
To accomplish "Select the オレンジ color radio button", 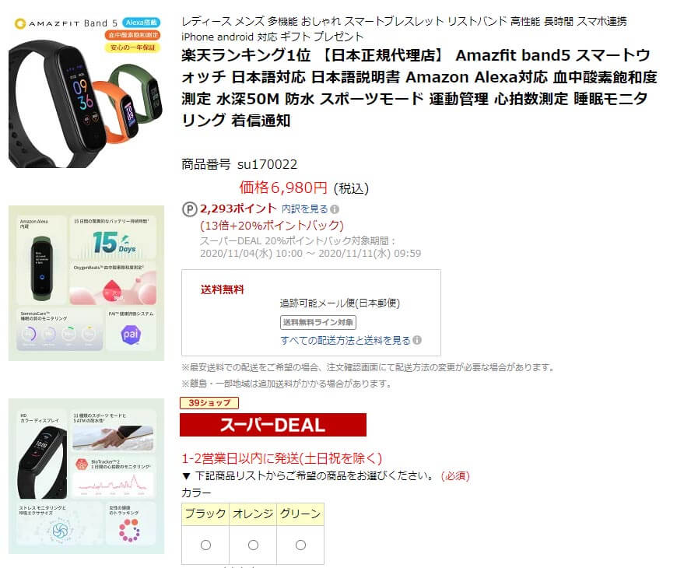I will [253, 545].
